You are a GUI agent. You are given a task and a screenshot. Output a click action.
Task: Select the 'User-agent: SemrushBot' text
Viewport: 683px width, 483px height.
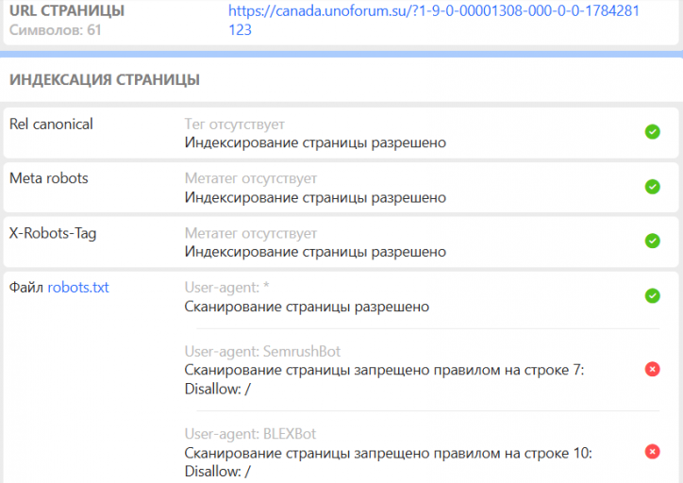tap(262, 351)
